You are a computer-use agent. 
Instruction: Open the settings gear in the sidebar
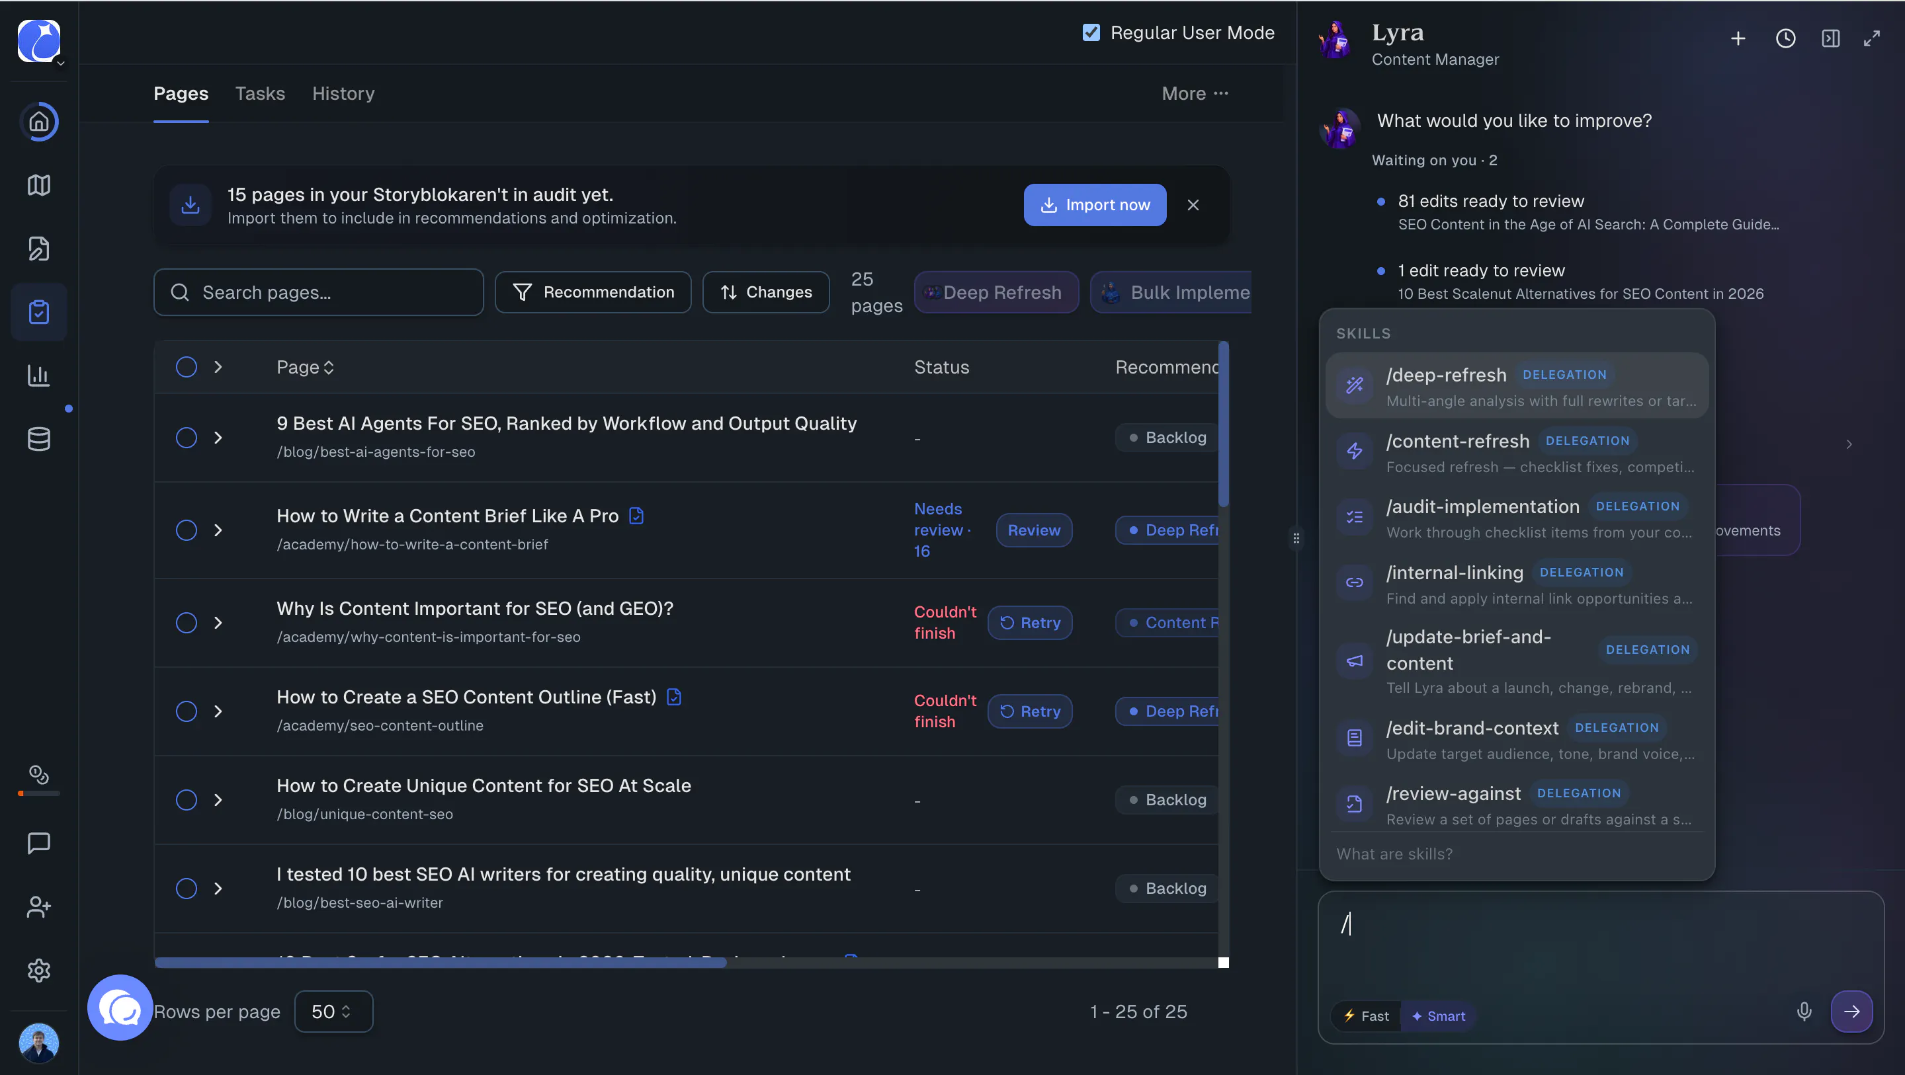[38, 970]
